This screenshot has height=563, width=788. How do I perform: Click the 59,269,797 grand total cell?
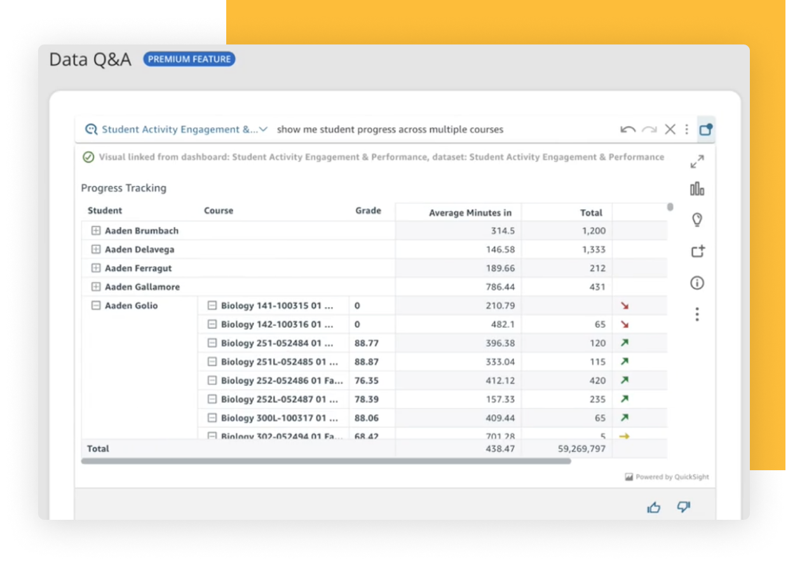[x=581, y=449]
